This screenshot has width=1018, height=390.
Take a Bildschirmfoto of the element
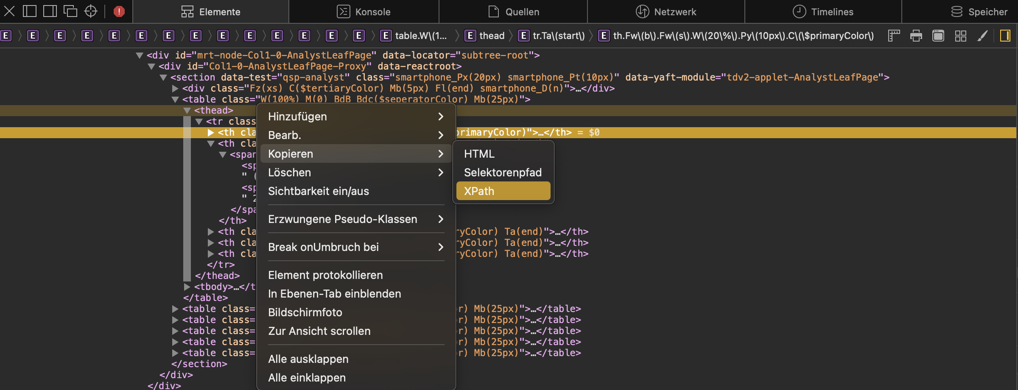click(356, 312)
